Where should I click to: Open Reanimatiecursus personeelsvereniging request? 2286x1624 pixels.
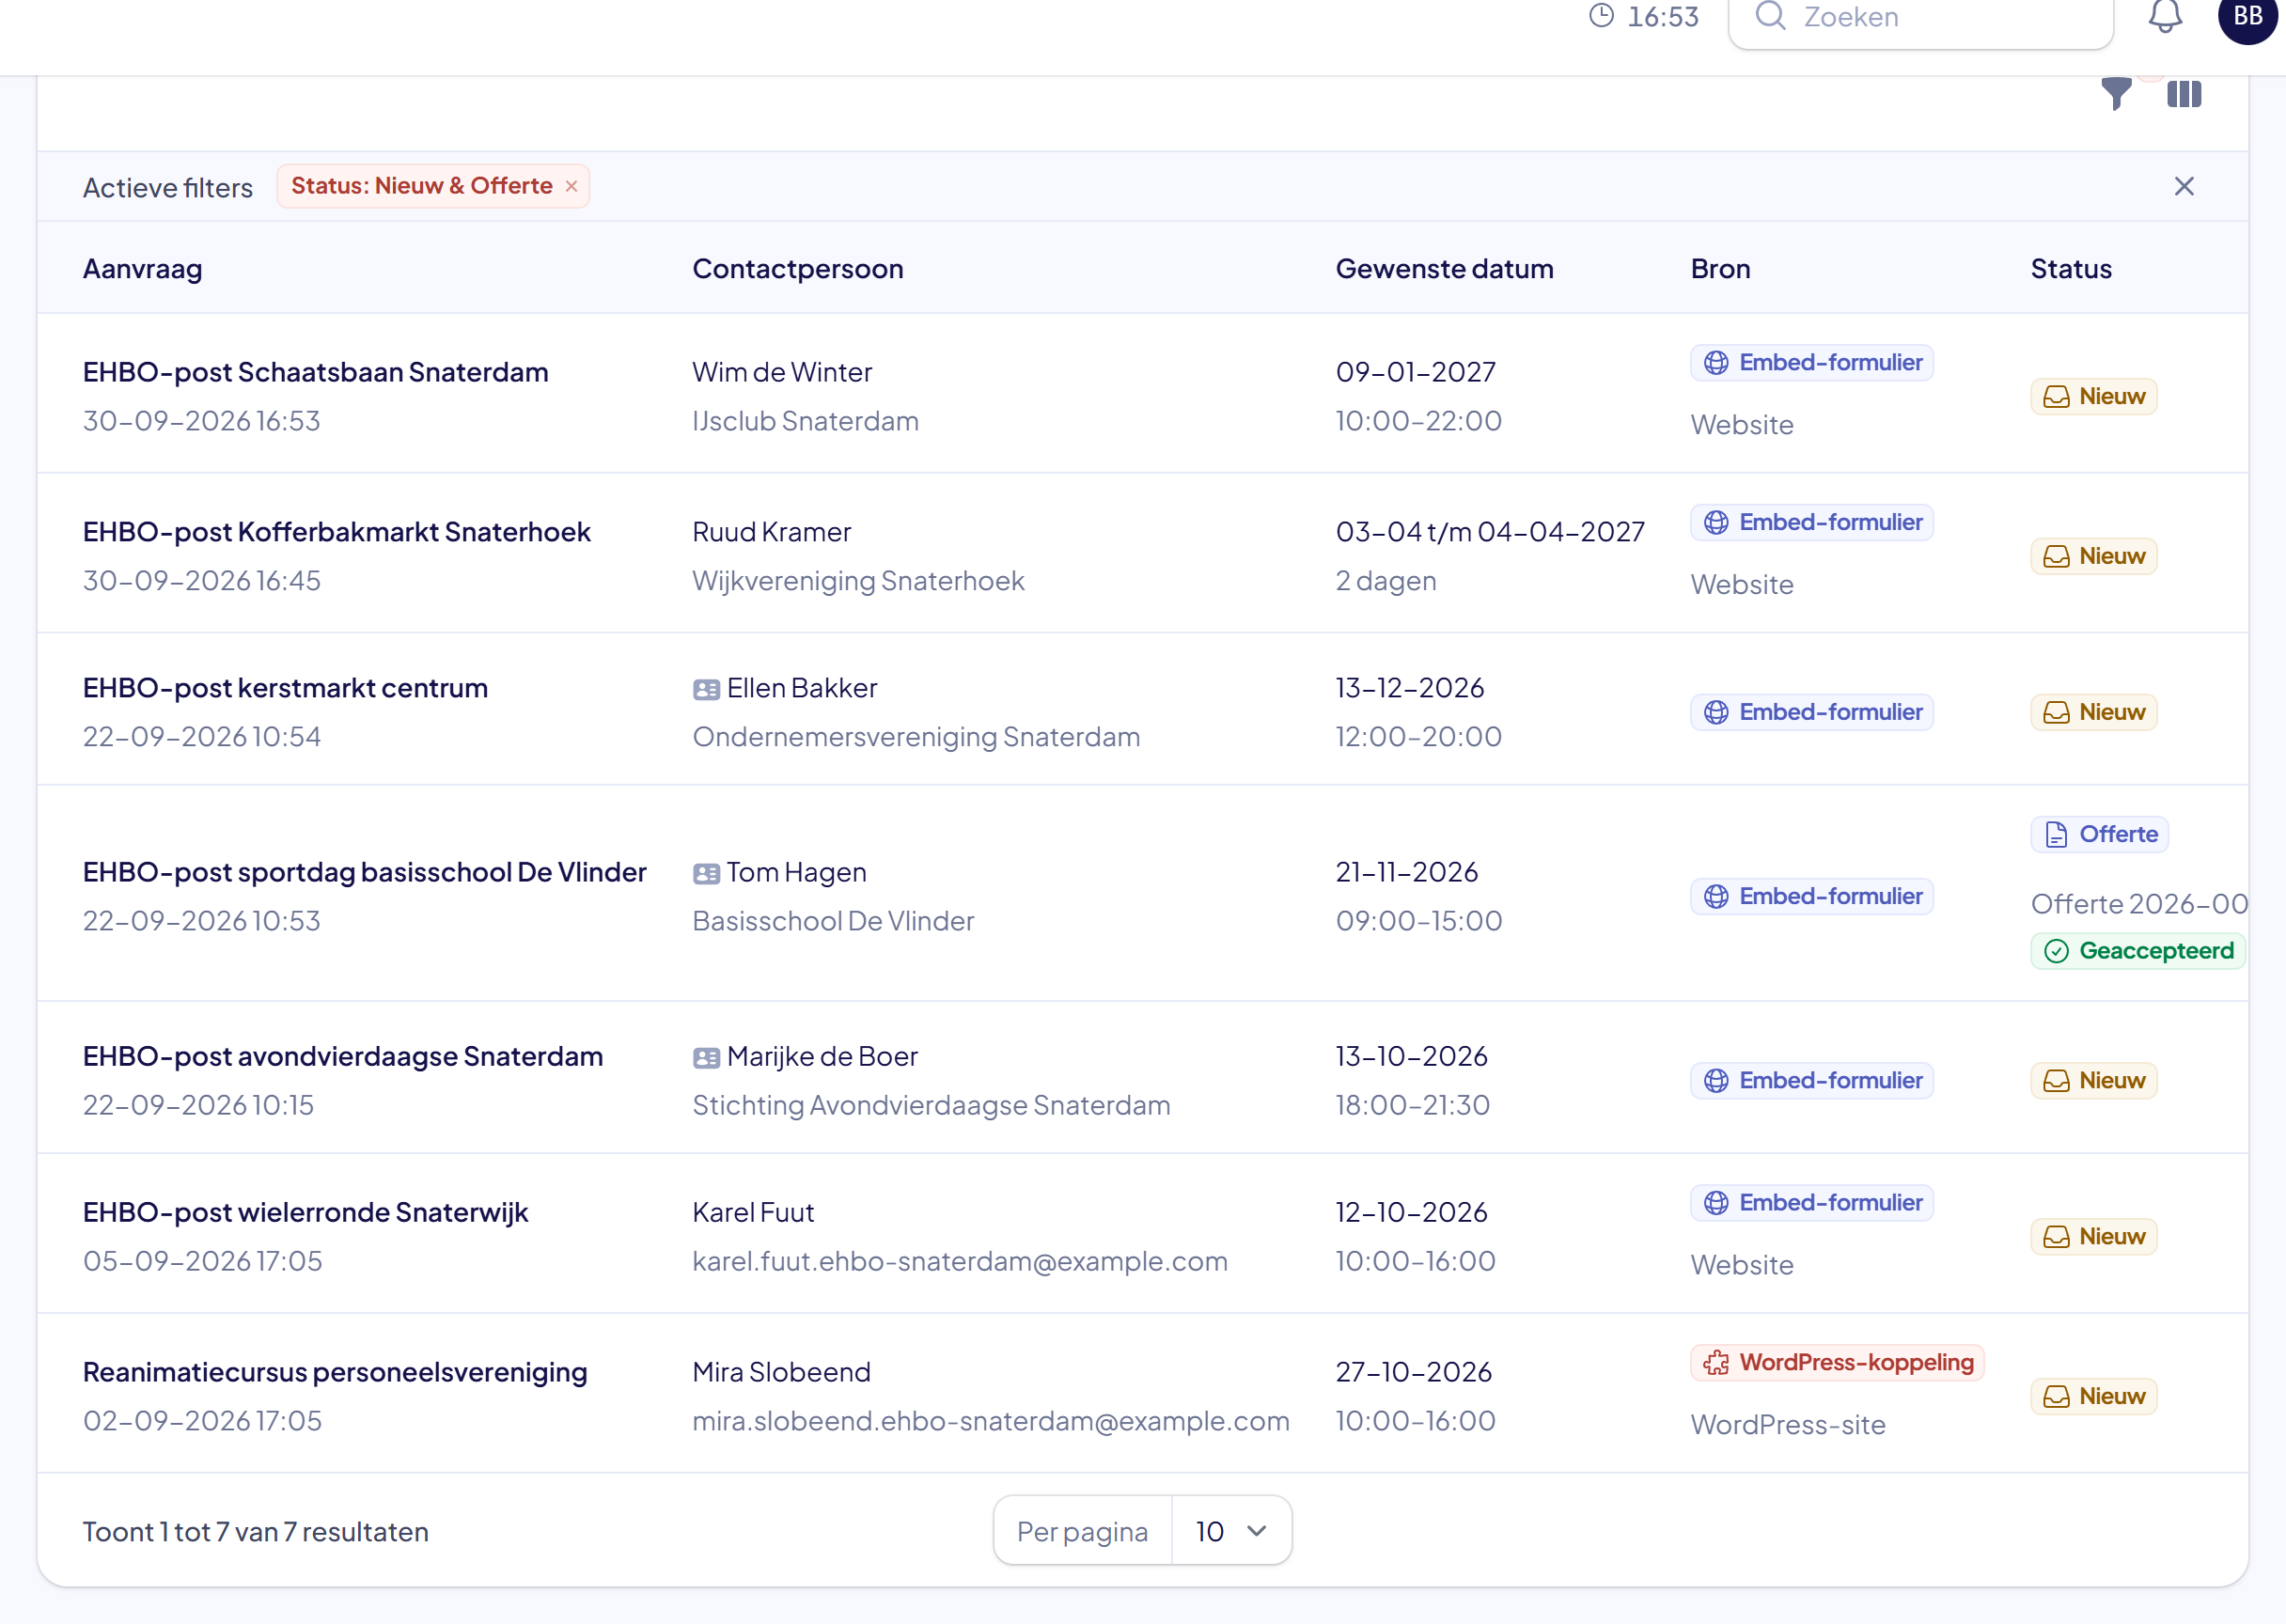coord(335,1372)
